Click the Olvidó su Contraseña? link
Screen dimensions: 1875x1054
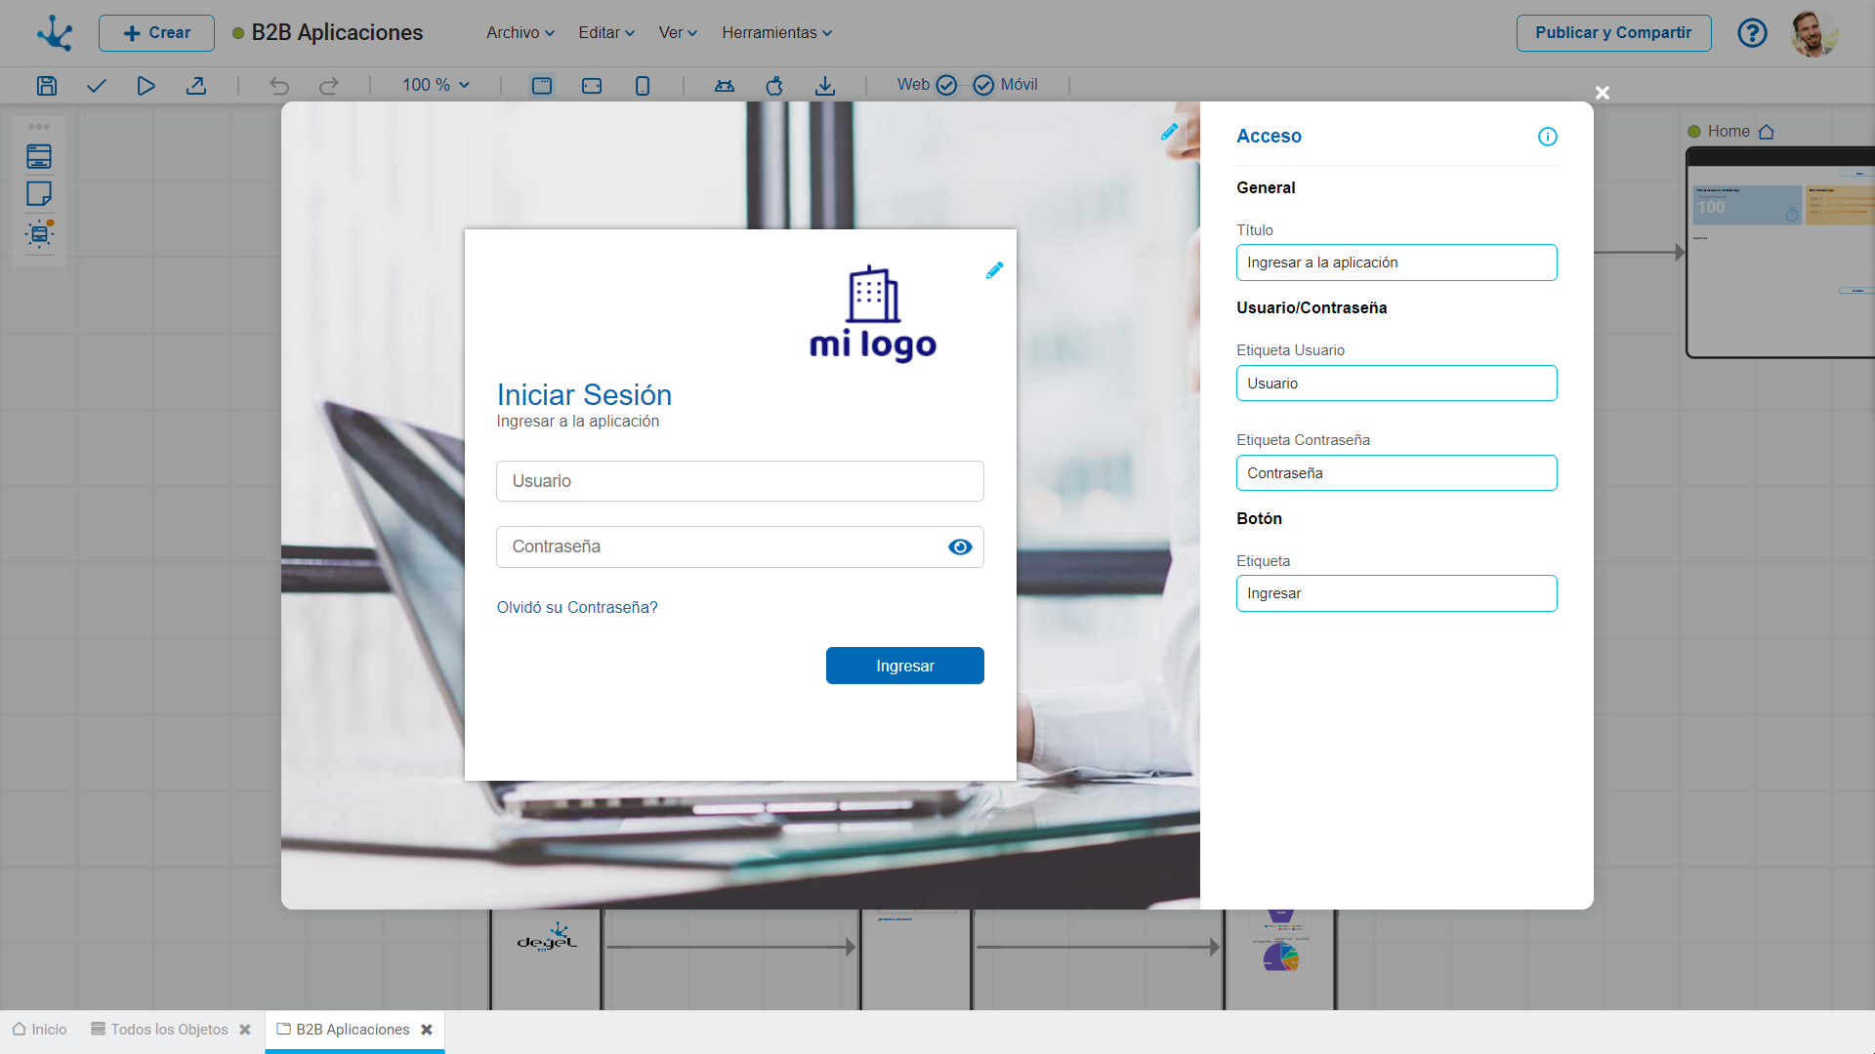pos(577,607)
